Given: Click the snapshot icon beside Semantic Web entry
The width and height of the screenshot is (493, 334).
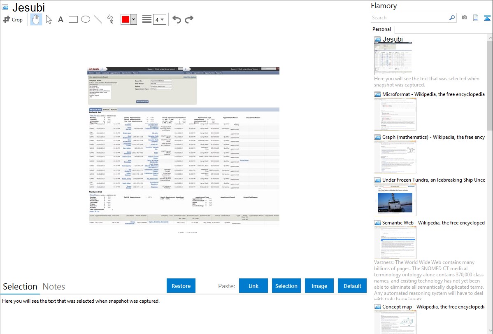Looking at the screenshot, I should [378, 223].
